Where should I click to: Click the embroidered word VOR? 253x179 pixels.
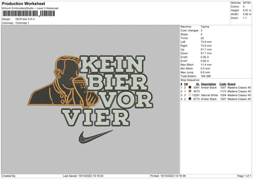126,100
